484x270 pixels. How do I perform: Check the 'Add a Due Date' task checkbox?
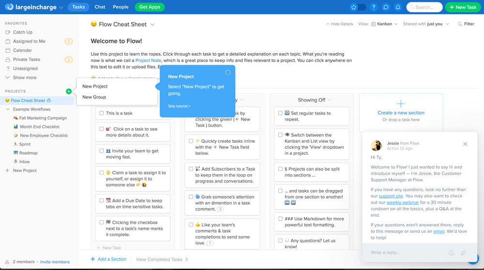click(x=102, y=201)
